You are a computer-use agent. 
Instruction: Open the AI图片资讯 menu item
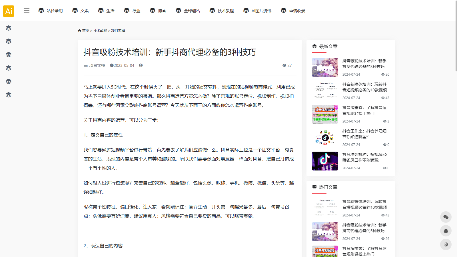click(257, 11)
